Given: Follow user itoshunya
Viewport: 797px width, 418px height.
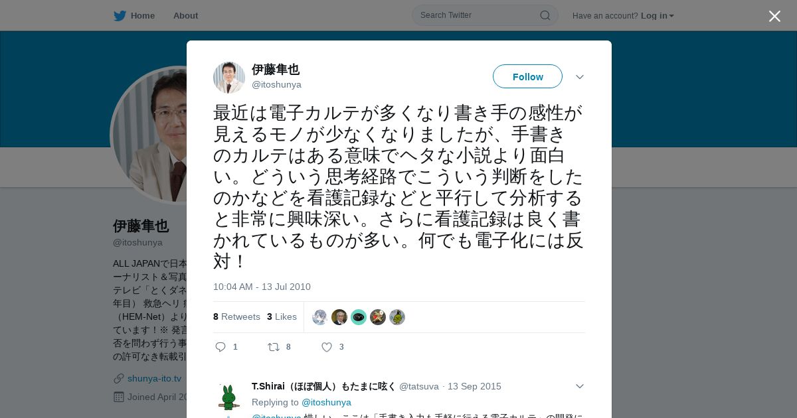Looking at the screenshot, I should [x=527, y=76].
